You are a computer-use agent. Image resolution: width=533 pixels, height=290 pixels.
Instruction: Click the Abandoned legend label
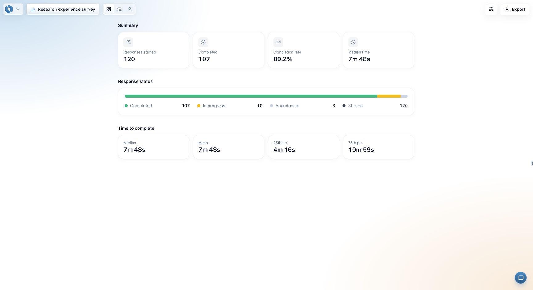coord(287,106)
